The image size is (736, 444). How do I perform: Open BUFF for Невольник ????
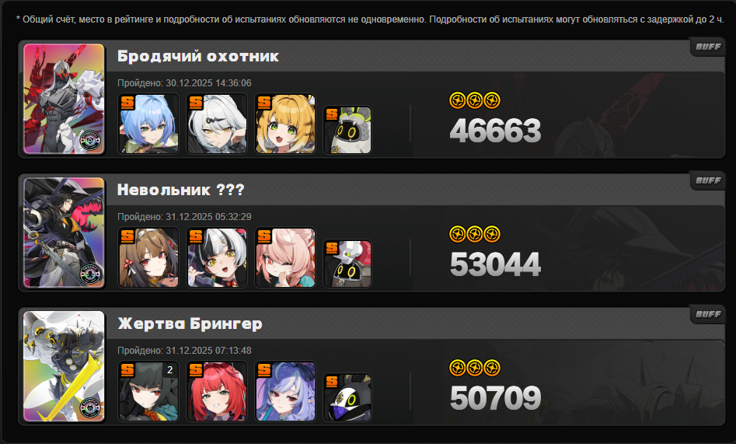(708, 180)
